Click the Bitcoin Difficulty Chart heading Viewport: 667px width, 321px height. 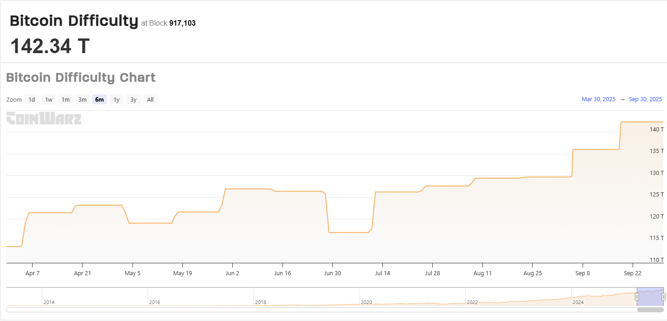(81, 77)
